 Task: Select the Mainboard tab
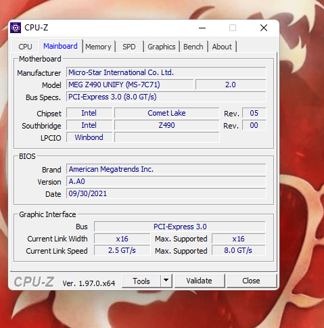coord(60,46)
